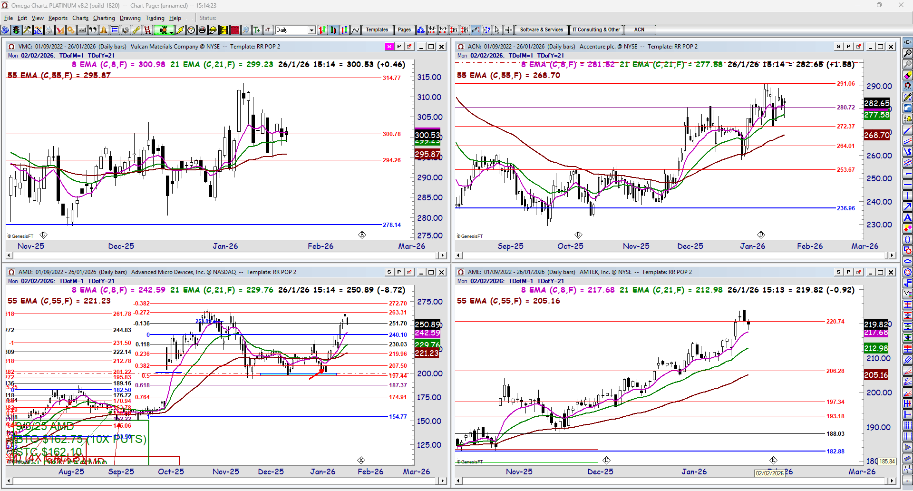Toggle the red magnet snap tool

[x=908, y=86]
